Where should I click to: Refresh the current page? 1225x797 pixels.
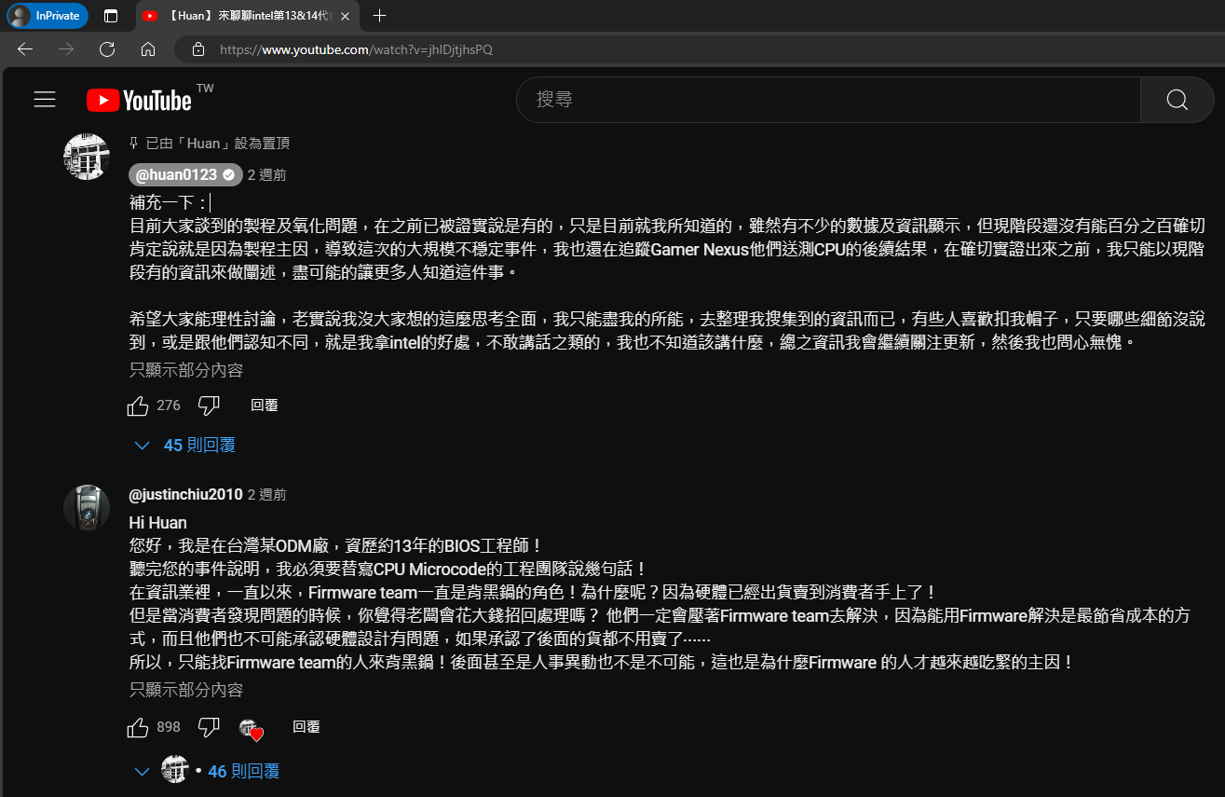[107, 49]
